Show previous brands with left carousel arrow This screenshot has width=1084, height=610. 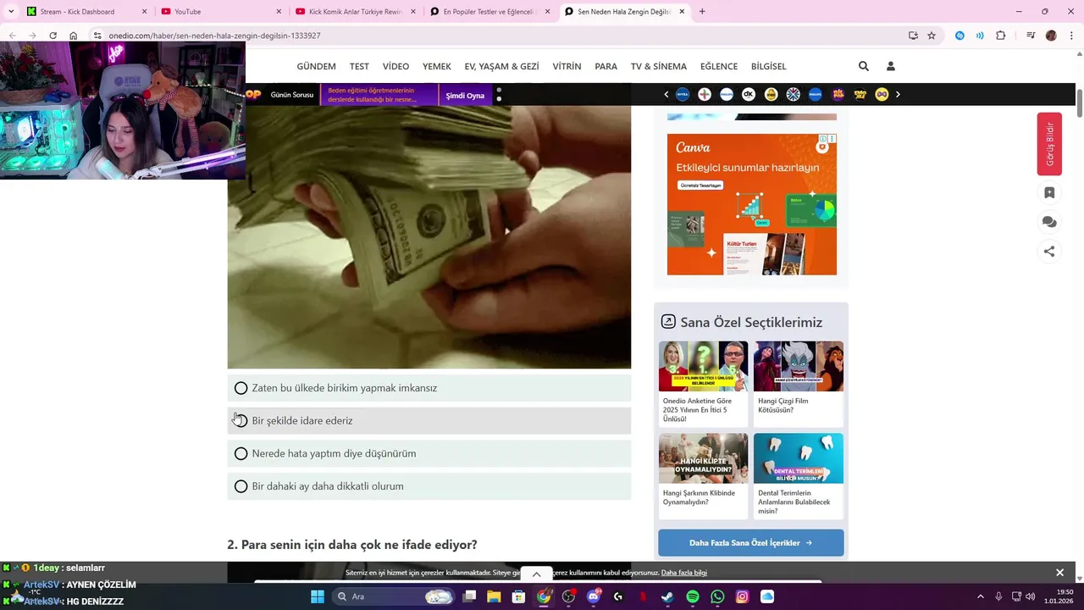pyautogui.click(x=666, y=95)
